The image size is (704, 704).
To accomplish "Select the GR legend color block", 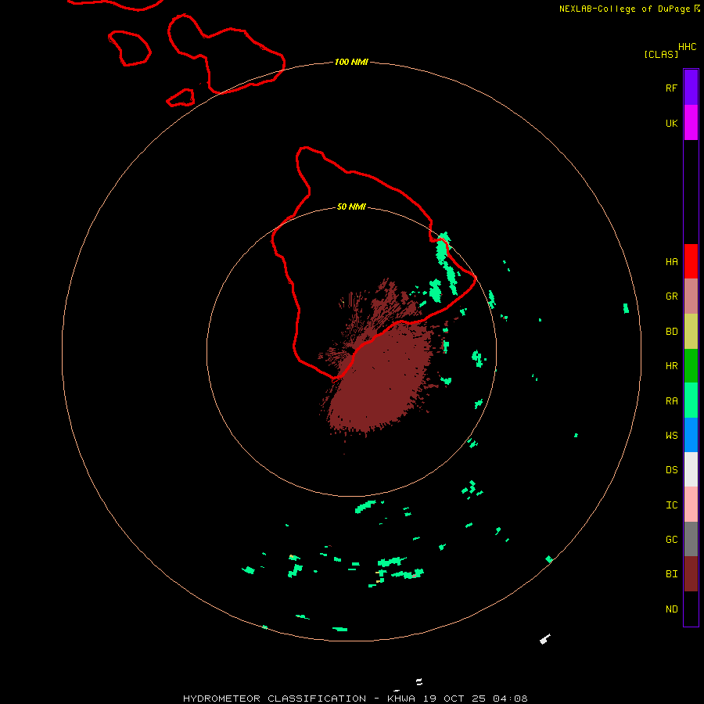I will [x=691, y=296].
